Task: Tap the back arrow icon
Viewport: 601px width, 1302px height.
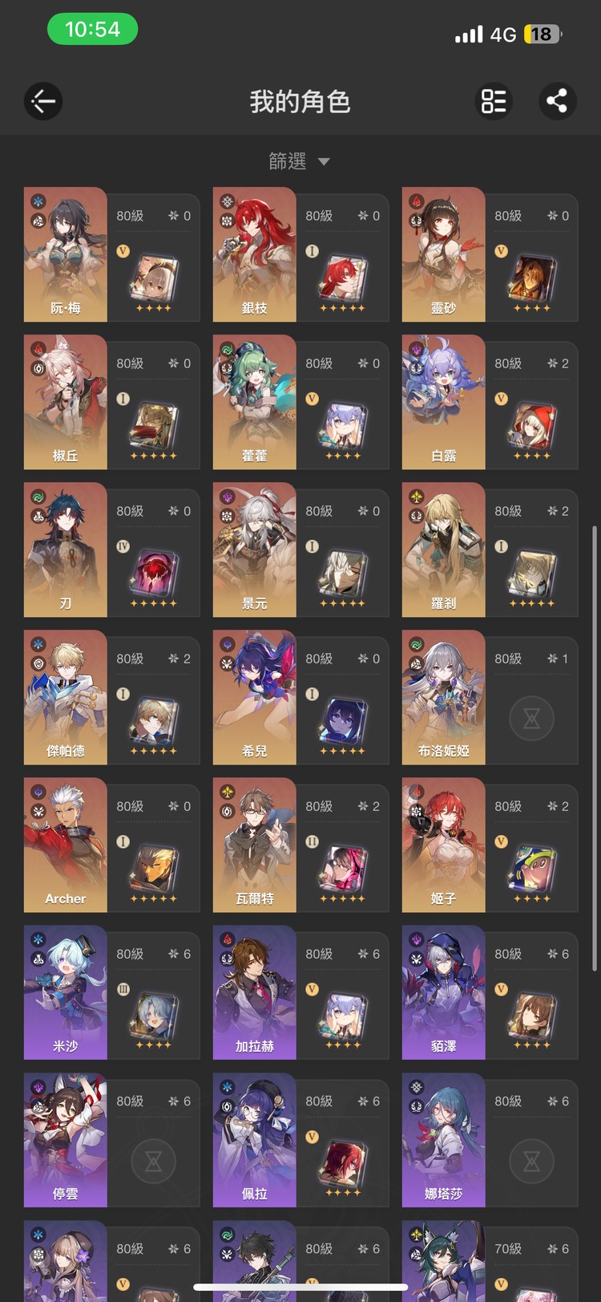Action: tap(43, 101)
